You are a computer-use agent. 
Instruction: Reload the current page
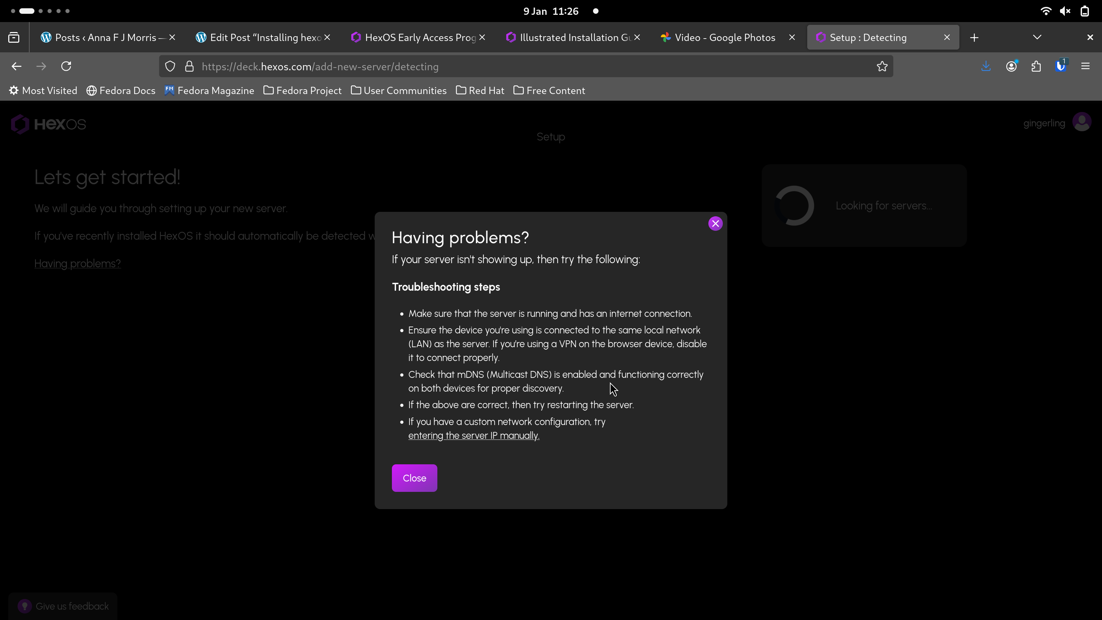click(66, 66)
